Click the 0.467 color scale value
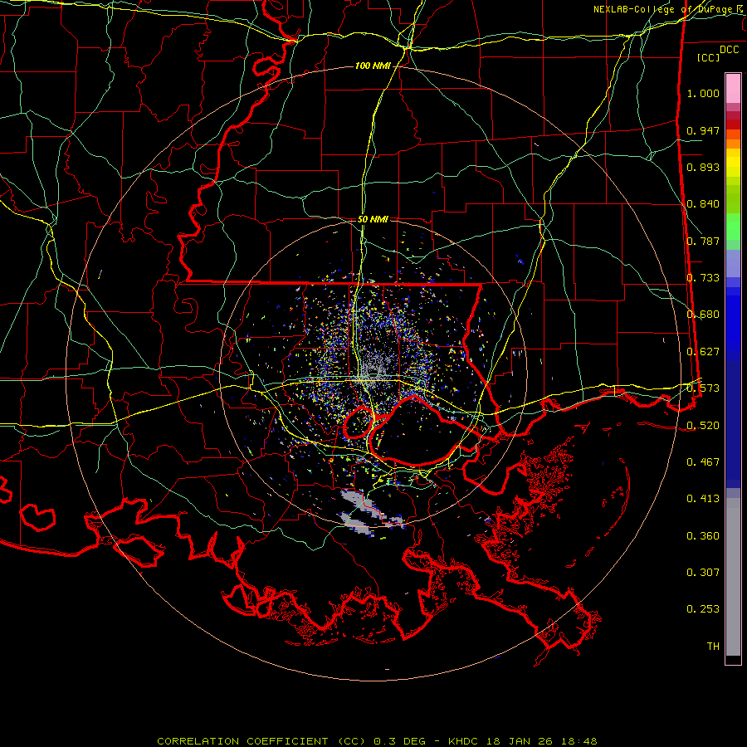 pyautogui.click(x=703, y=462)
